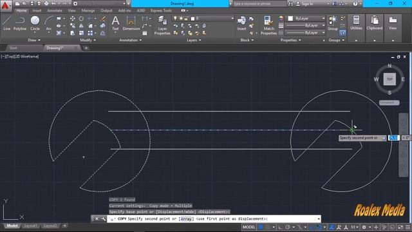Open the lineweight ByLayer dropdown
The height and width of the screenshot is (232, 412).
point(305,26)
